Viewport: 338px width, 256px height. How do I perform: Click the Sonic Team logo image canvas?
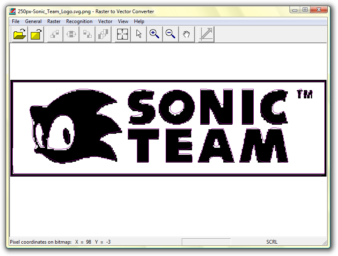(168, 128)
